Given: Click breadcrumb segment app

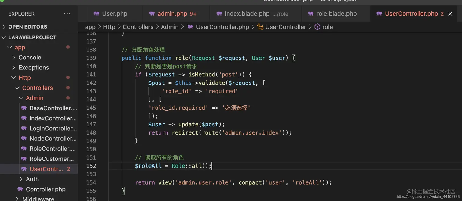Looking at the screenshot, I should click(90, 27).
